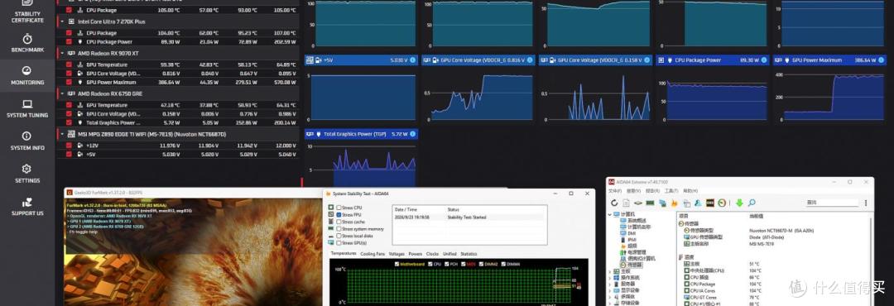Expand 显示设备 node in AIDA64 tree
Viewport: 894px width, 306px height.
tap(609, 290)
